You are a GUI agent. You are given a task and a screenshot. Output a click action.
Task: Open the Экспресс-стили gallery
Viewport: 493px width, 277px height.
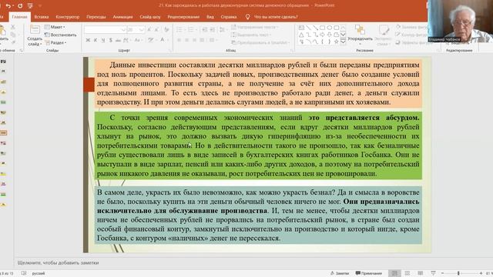(x=384, y=35)
